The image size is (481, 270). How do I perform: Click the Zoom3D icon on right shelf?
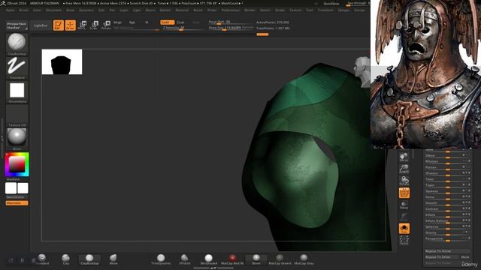pyautogui.click(x=404, y=169)
